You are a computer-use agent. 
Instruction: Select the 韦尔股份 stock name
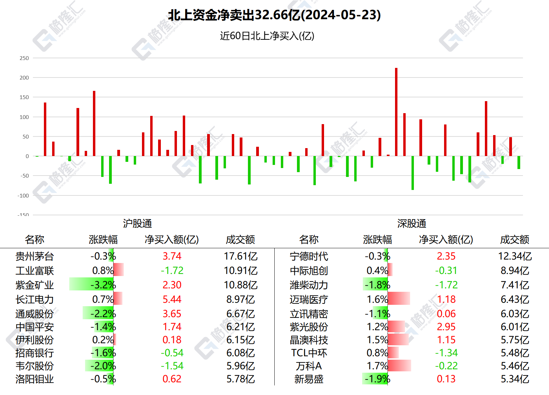coord(35,366)
